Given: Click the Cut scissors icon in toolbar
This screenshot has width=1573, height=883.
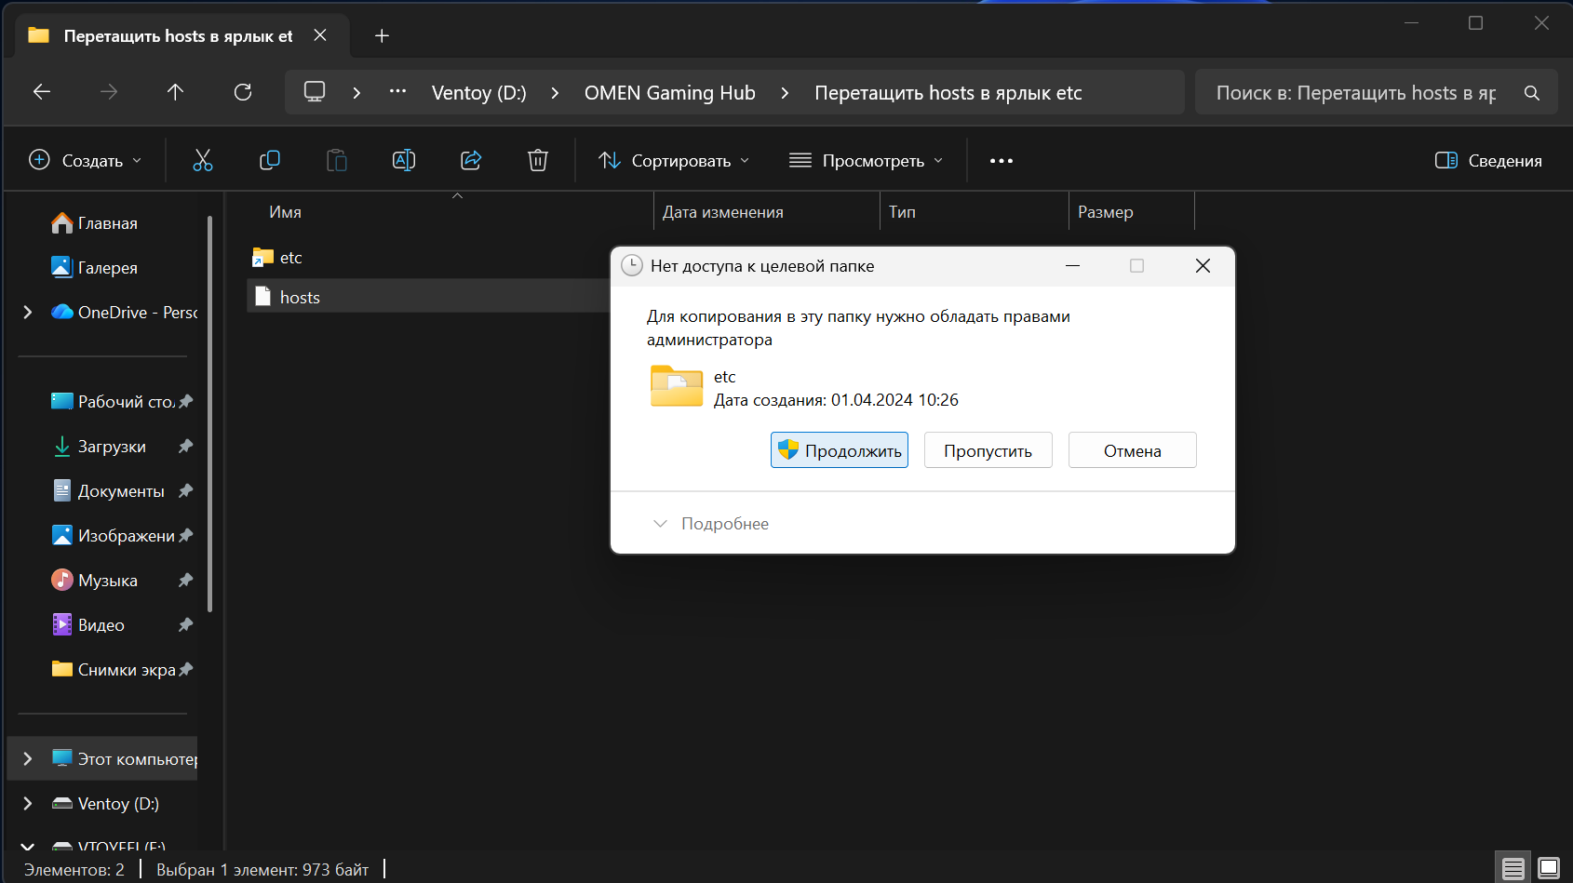Looking at the screenshot, I should point(202,160).
